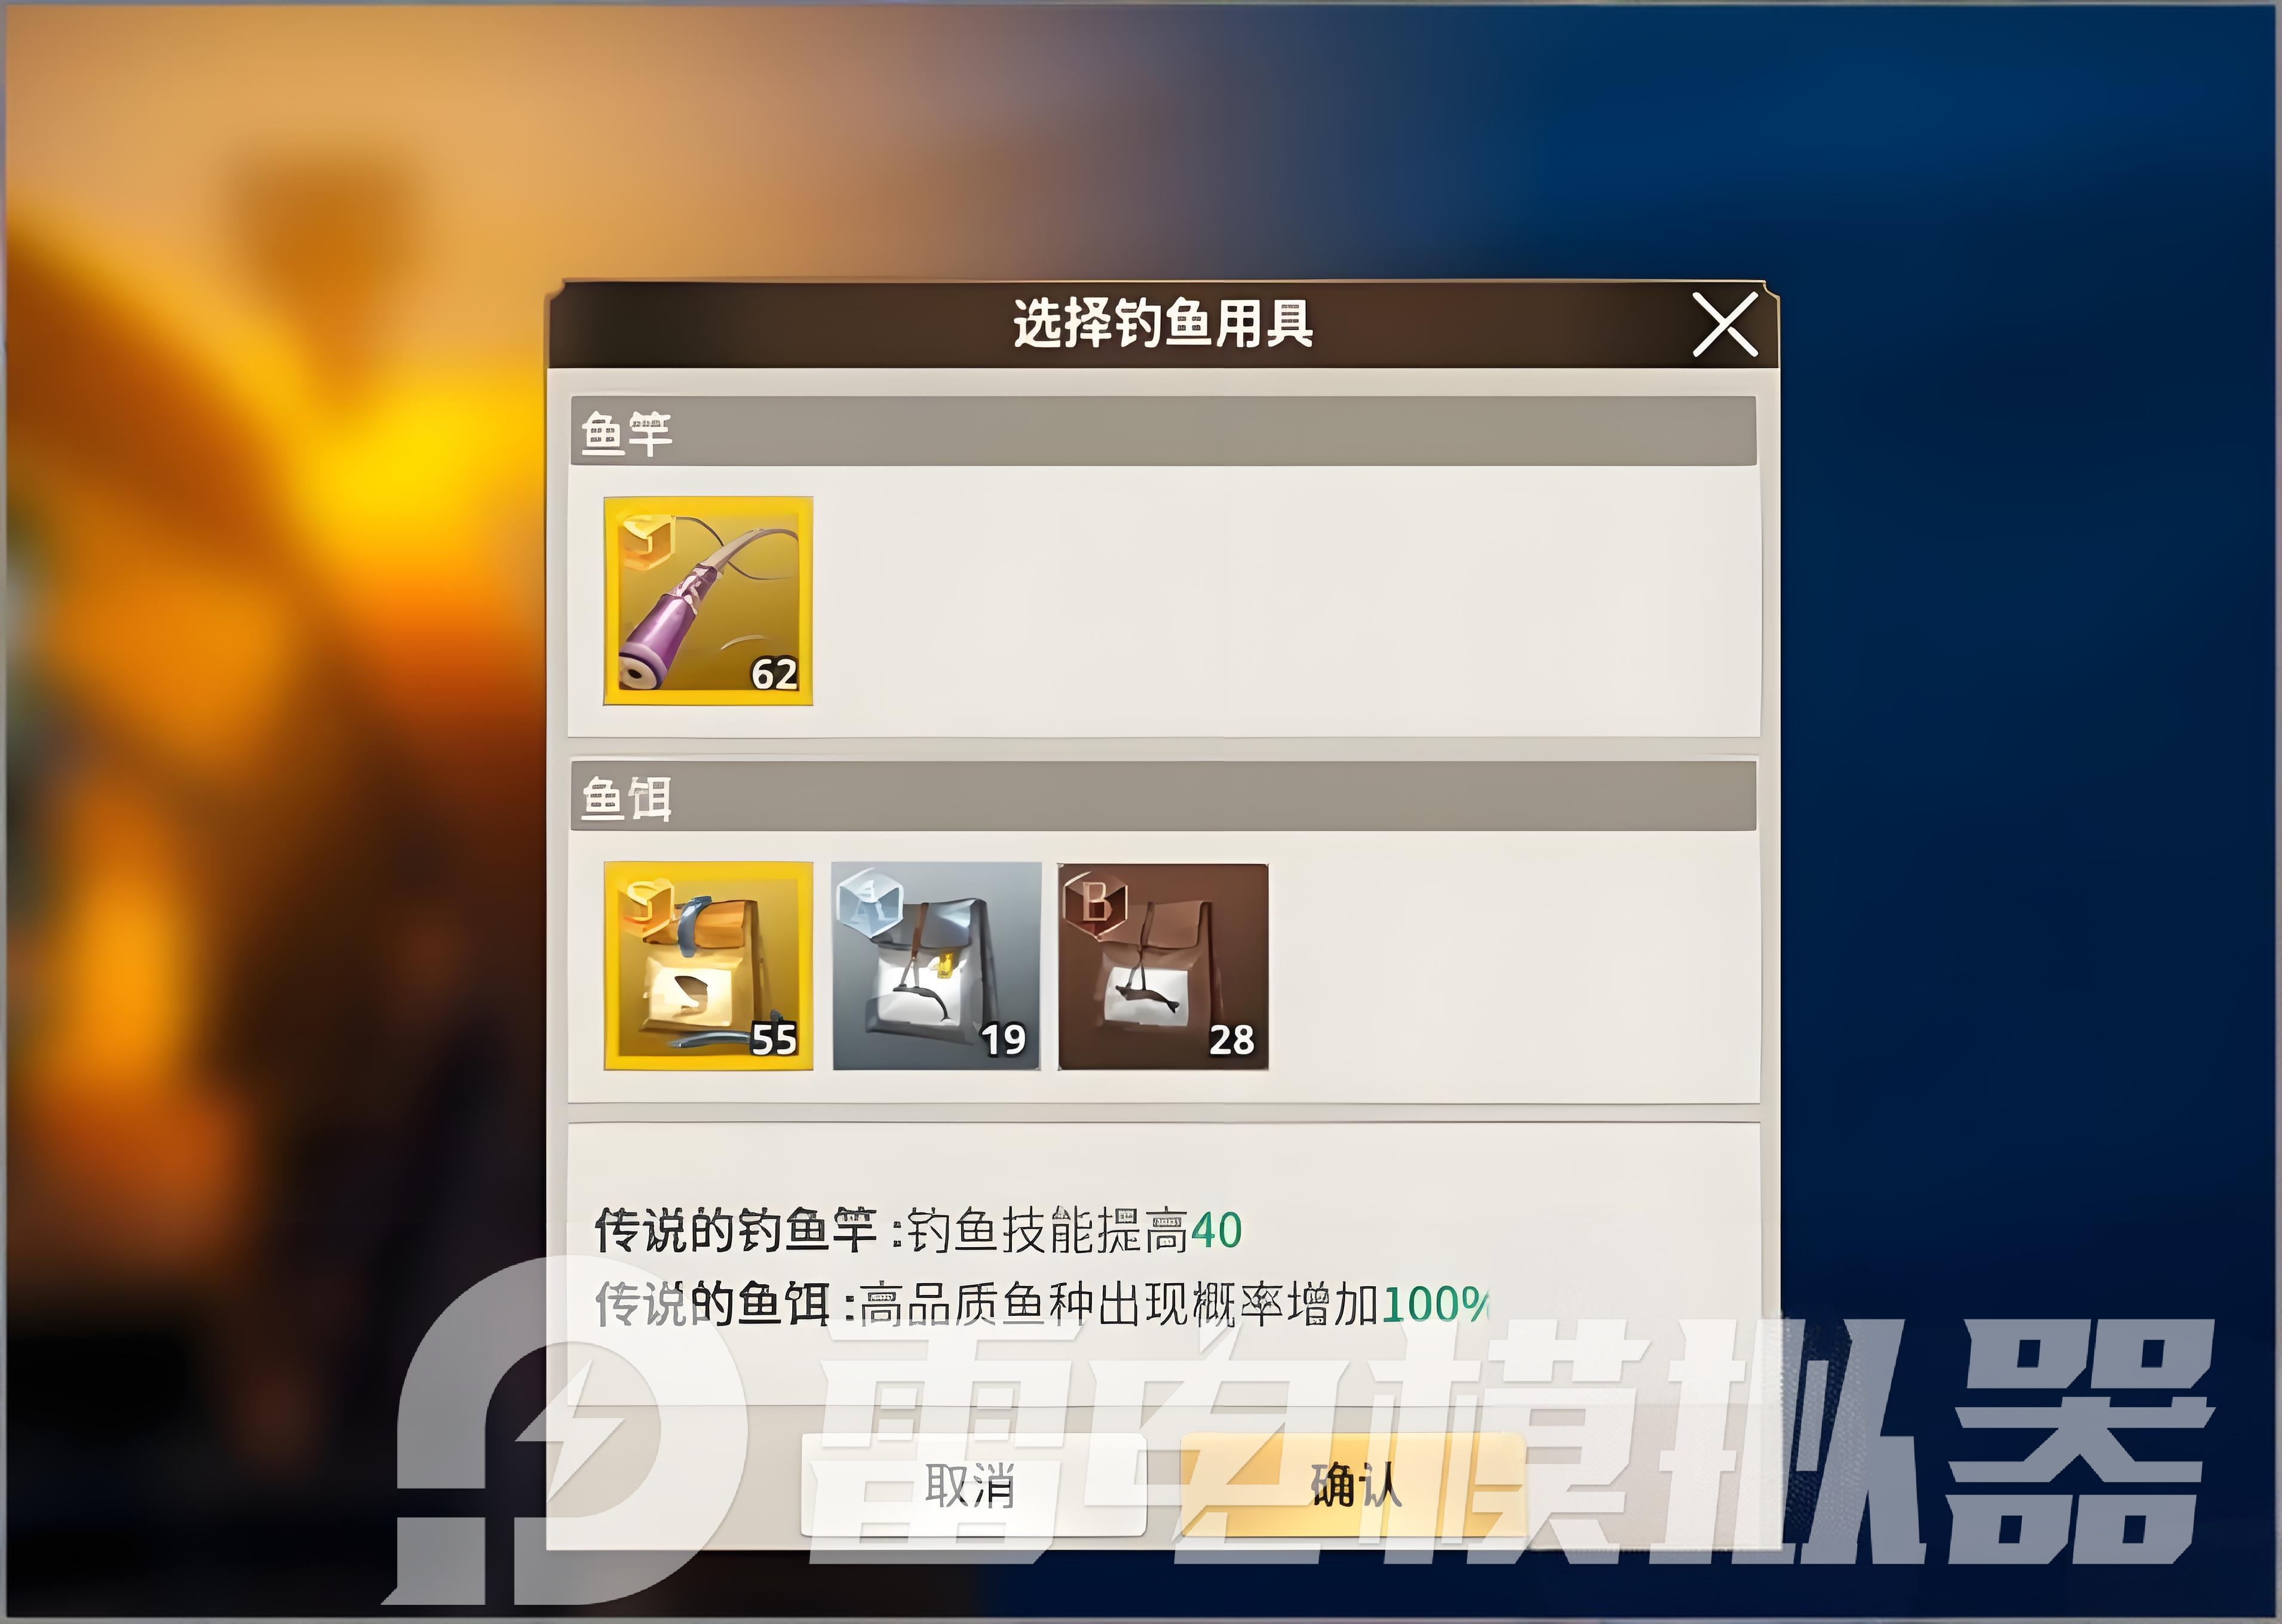Click the A rank badge on grey bait
The image size is (2282, 1624).
(872, 905)
